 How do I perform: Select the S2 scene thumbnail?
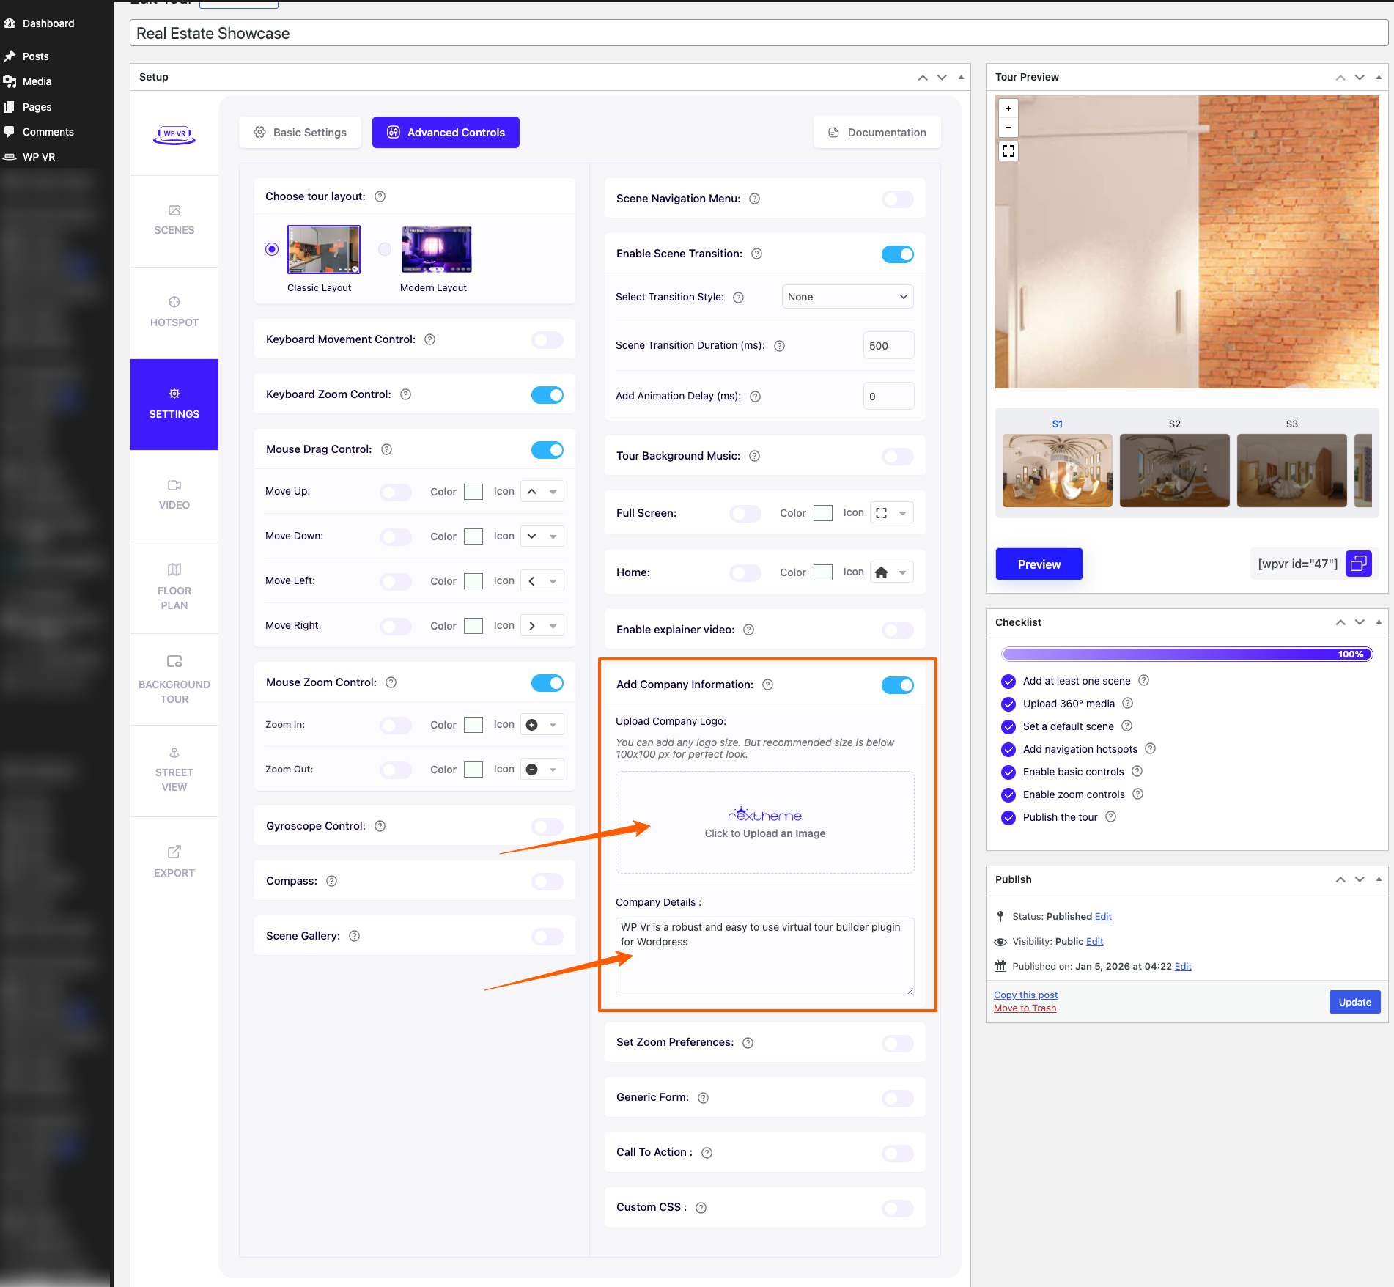click(x=1174, y=470)
